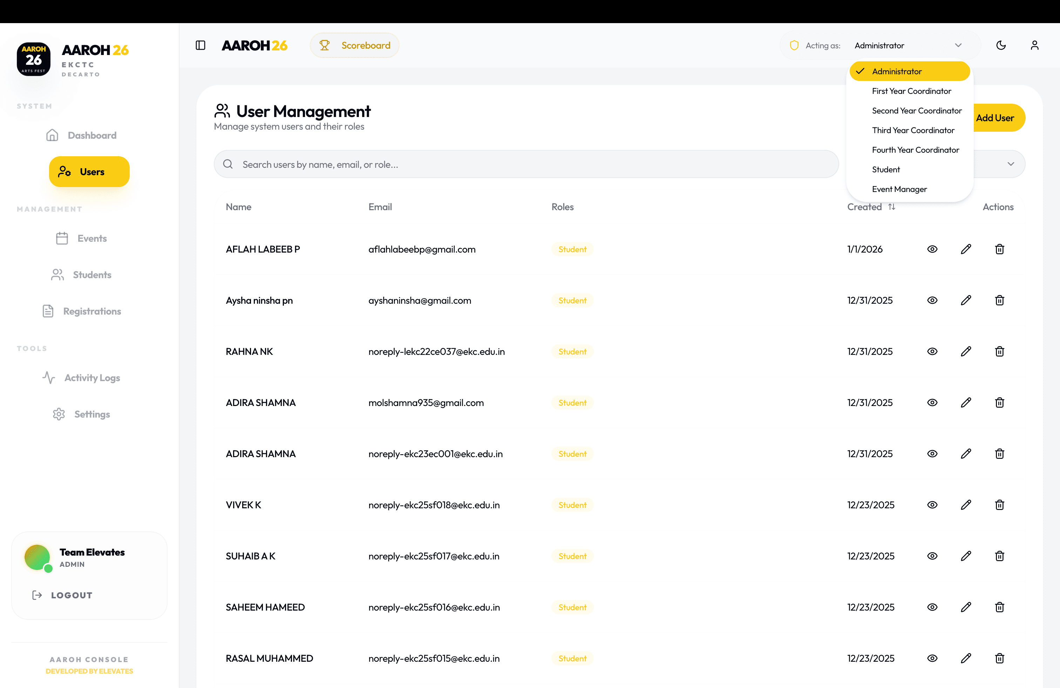Delete user RASAL MUHAMMED
This screenshot has height=688, width=1060.
tap(999, 659)
